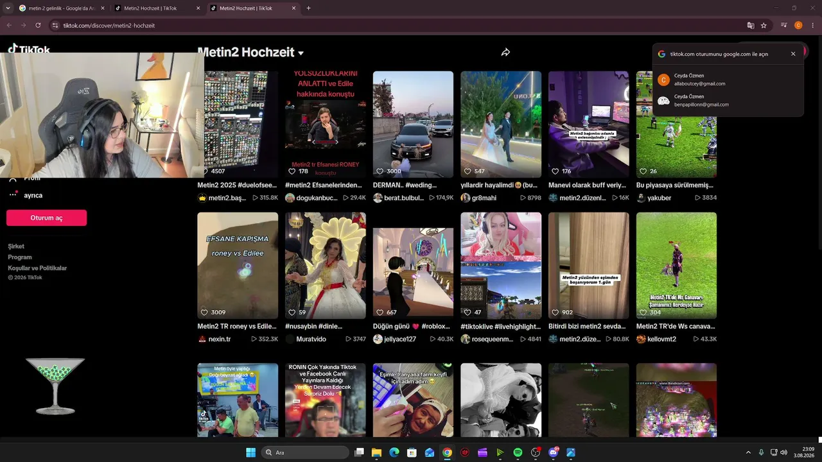
Task: Open Discord from the taskbar
Action: [x=553, y=452]
